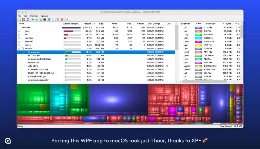Select the Avalonia.sln file row
260x149 pixels.
(x=96, y=52)
